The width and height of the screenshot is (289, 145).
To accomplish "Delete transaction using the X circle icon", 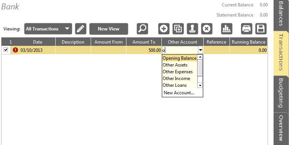I will (207, 29).
